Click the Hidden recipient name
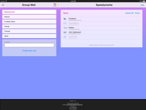The height and width of the screenshot is (110, 146). pos(71,28)
